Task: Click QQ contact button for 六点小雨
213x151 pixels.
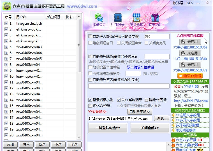Action: point(190,53)
